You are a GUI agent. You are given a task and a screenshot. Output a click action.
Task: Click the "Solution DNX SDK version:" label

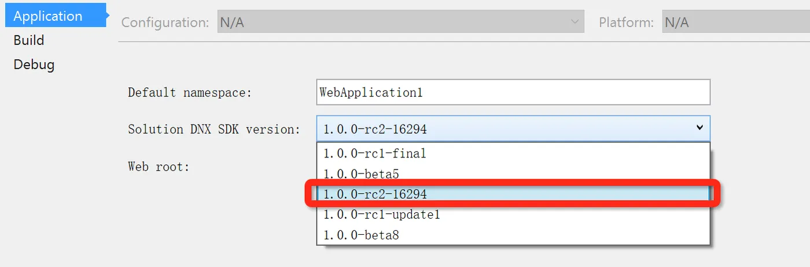[x=214, y=129]
